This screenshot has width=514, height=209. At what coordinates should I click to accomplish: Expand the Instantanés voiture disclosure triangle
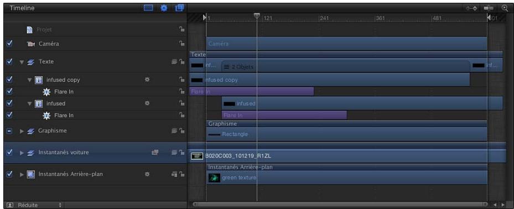22,153
